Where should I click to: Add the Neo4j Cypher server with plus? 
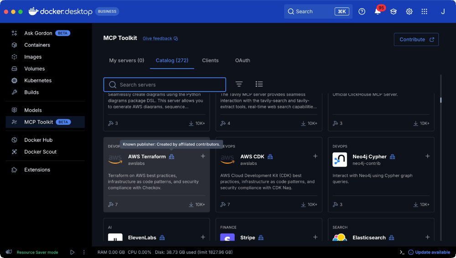[427, 156]
